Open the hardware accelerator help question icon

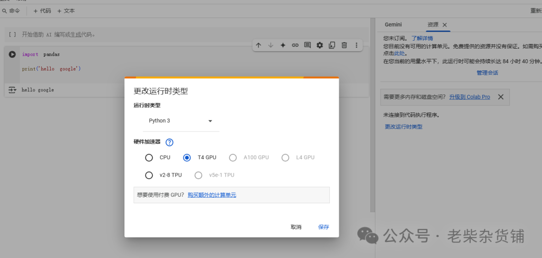(170, 142)
